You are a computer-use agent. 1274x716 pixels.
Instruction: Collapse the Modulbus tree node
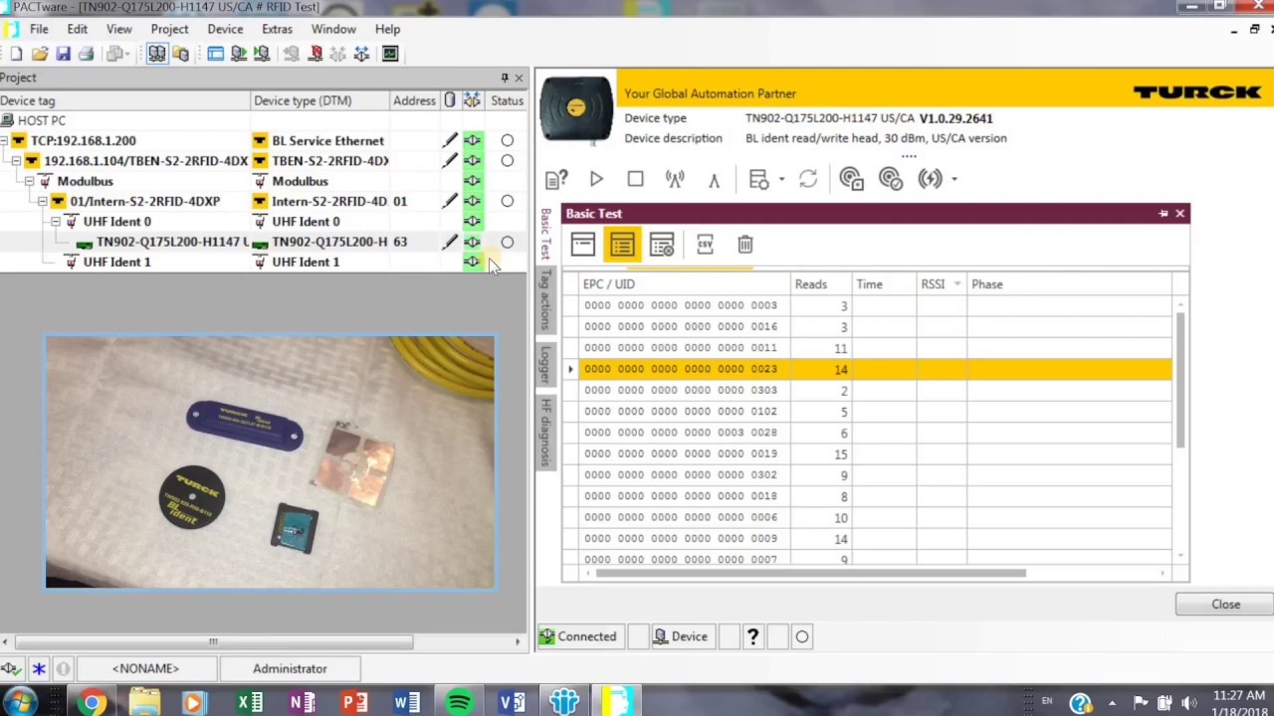tap(29, 181)
